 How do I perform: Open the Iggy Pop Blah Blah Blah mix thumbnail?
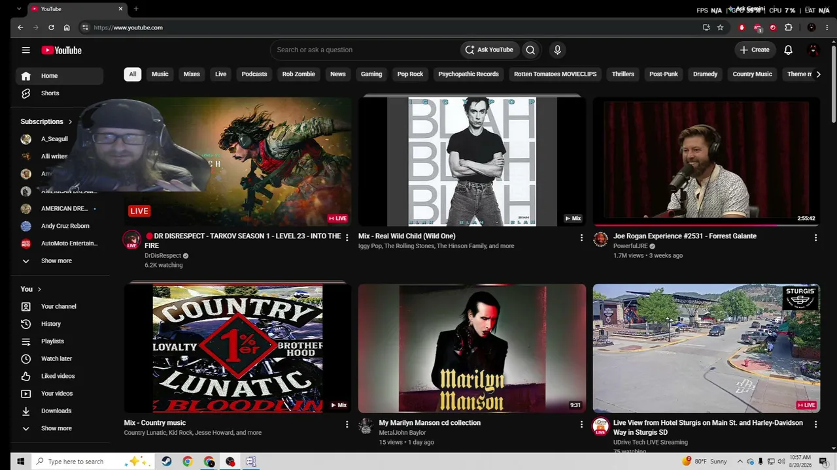coord(472,162)
